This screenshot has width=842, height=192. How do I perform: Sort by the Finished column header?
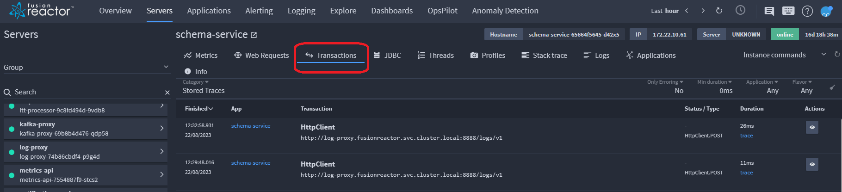pos(199,109)
